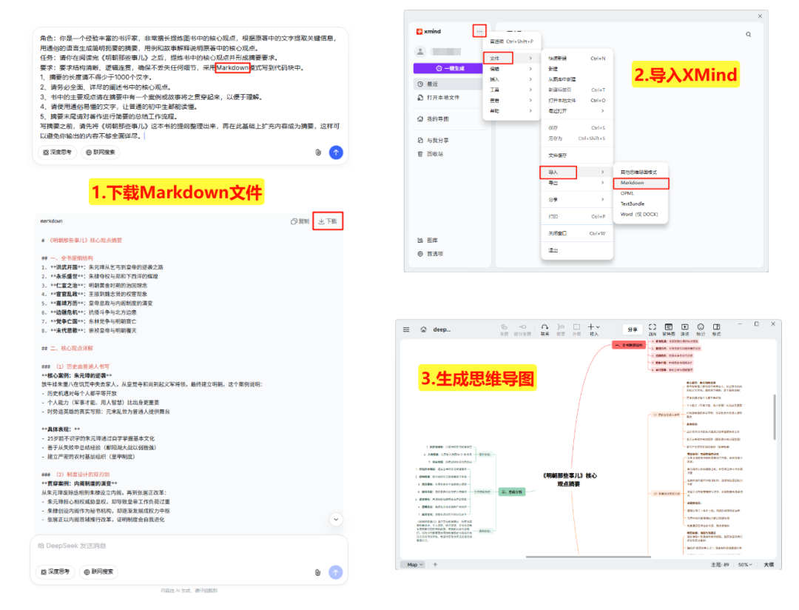Click the paperclip attach icon in top prompt box
The height and width of the screenshot is (610, 799).
pos(318,152)
